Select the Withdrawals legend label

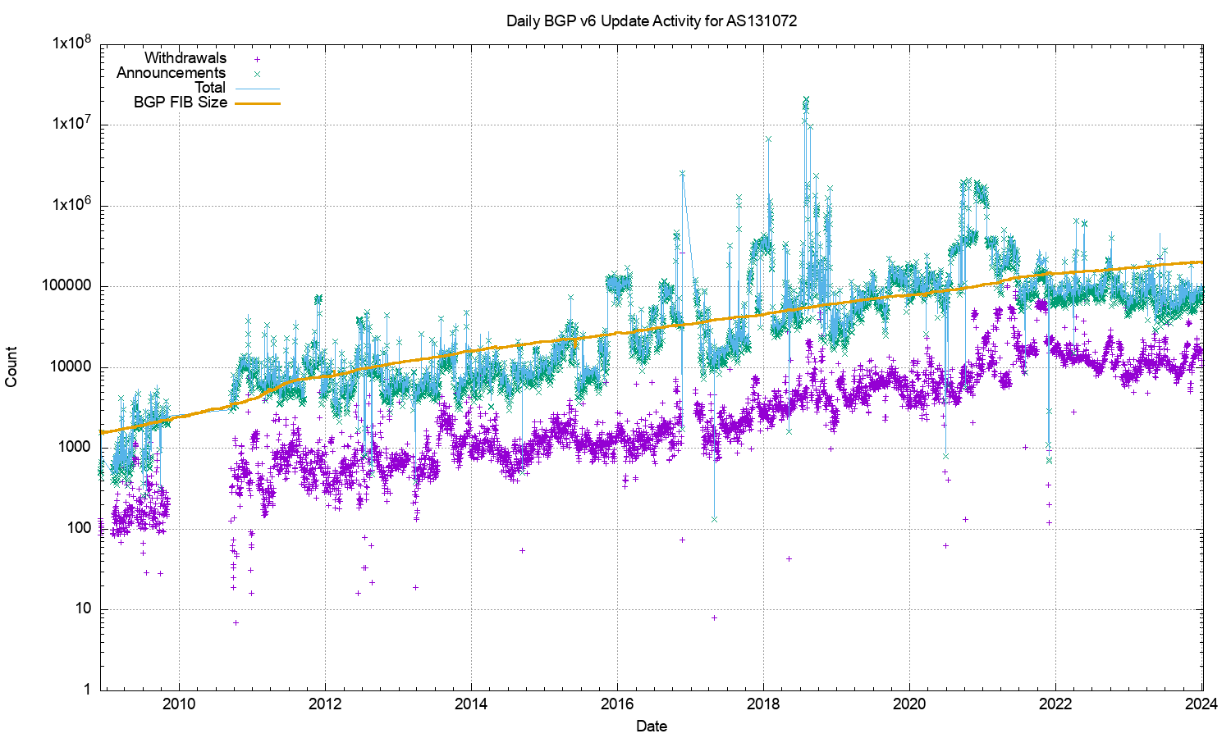[185, 58]
